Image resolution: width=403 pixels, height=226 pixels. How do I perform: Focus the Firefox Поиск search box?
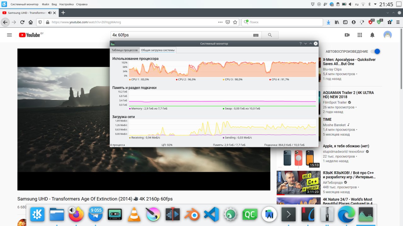[x=282, y=22]
